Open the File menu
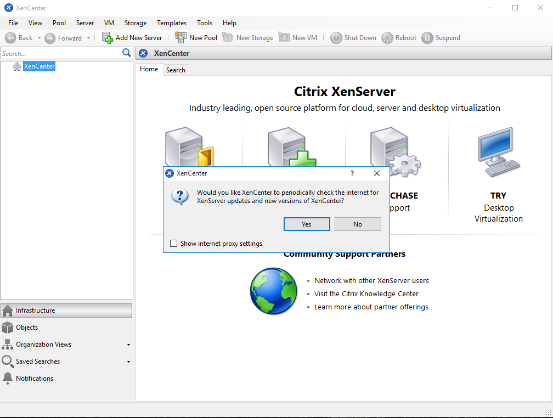 13,23
